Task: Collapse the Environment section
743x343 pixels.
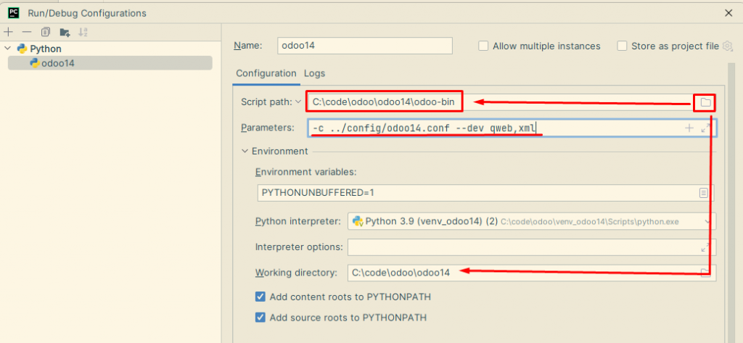Action: [x=245, y=151]
